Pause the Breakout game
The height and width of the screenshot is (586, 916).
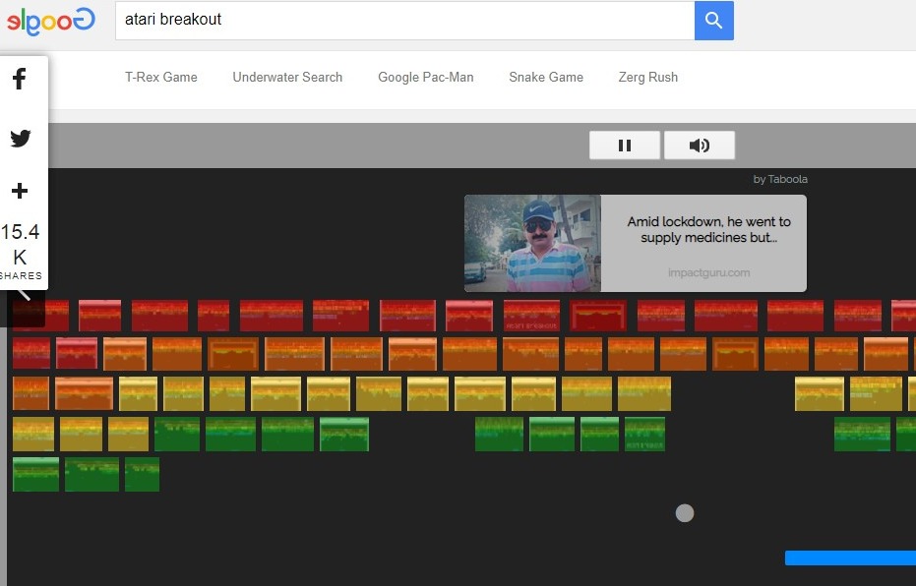(x=624, y=146)
